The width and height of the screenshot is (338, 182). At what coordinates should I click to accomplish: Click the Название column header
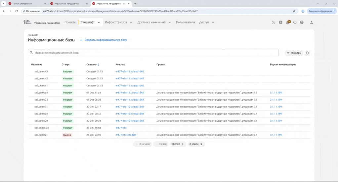(36, 65)
